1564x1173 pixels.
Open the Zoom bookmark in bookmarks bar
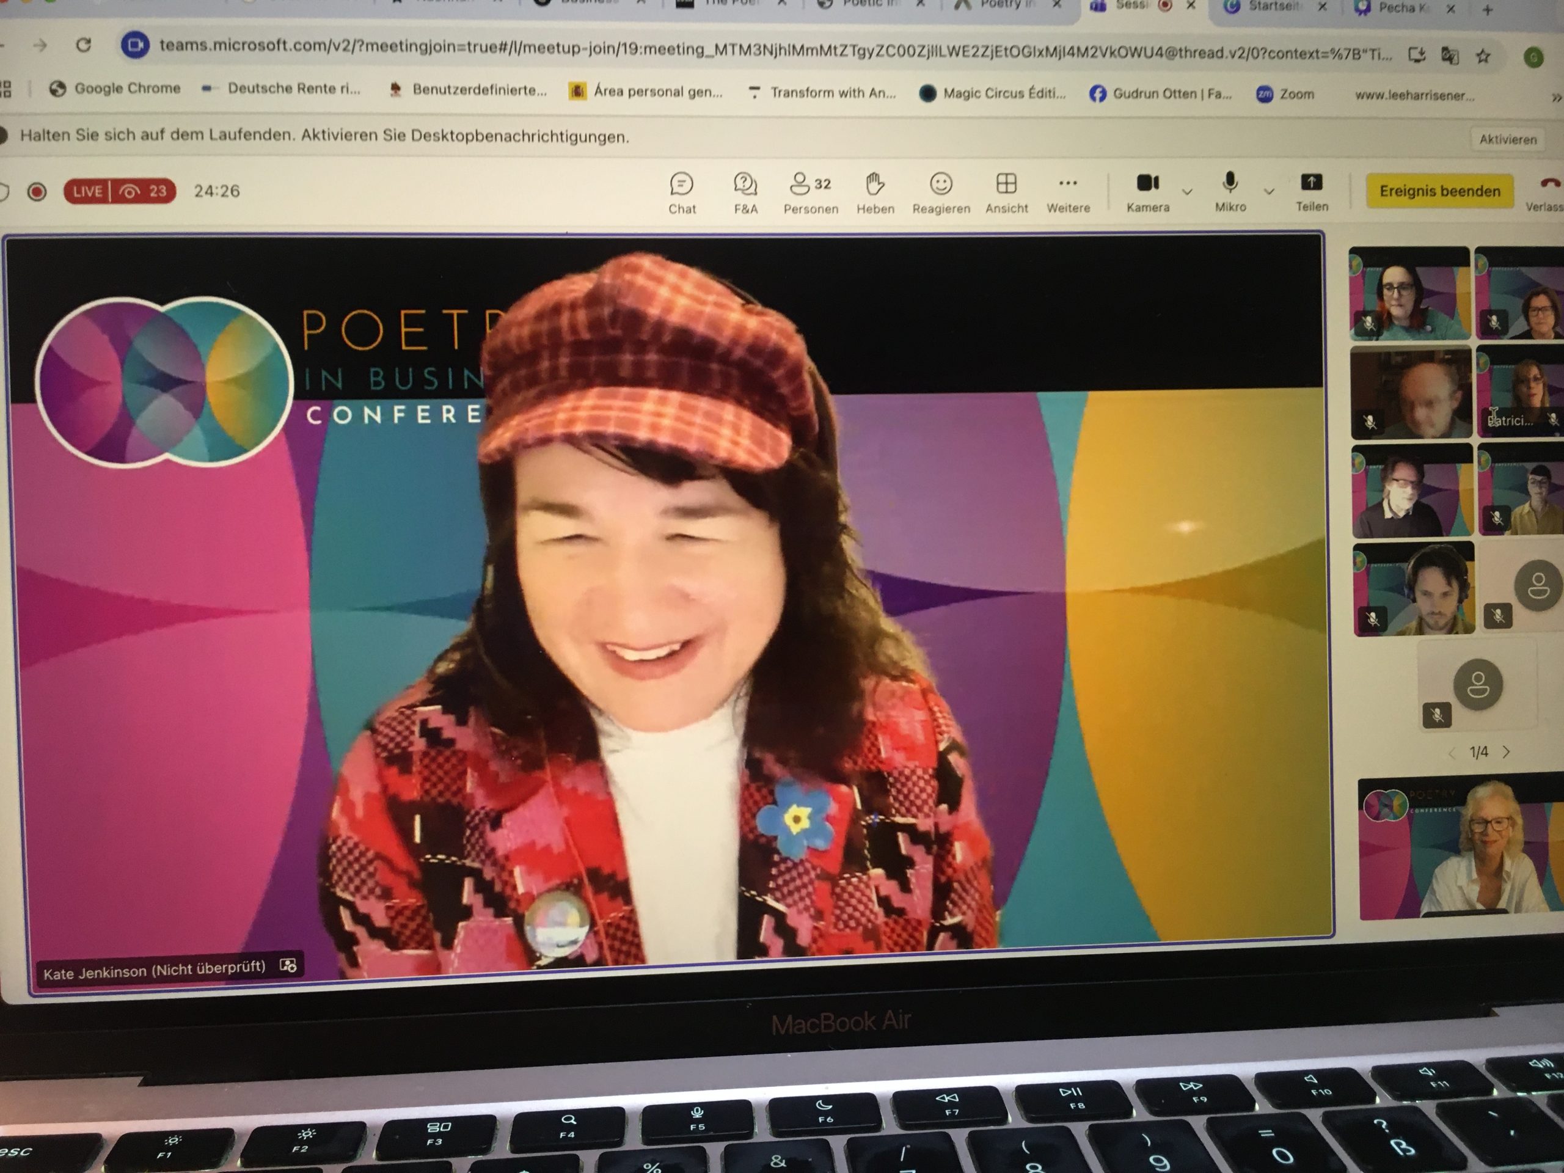(1286, 94)
